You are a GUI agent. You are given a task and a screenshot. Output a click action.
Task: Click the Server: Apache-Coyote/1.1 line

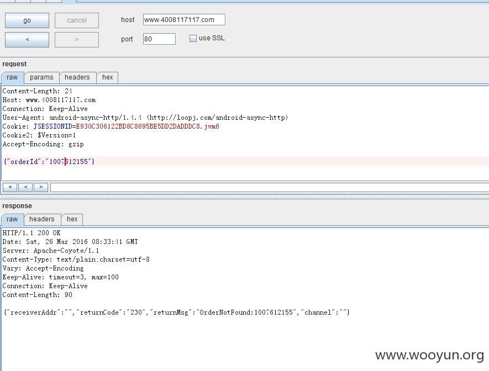pos(51,251)
